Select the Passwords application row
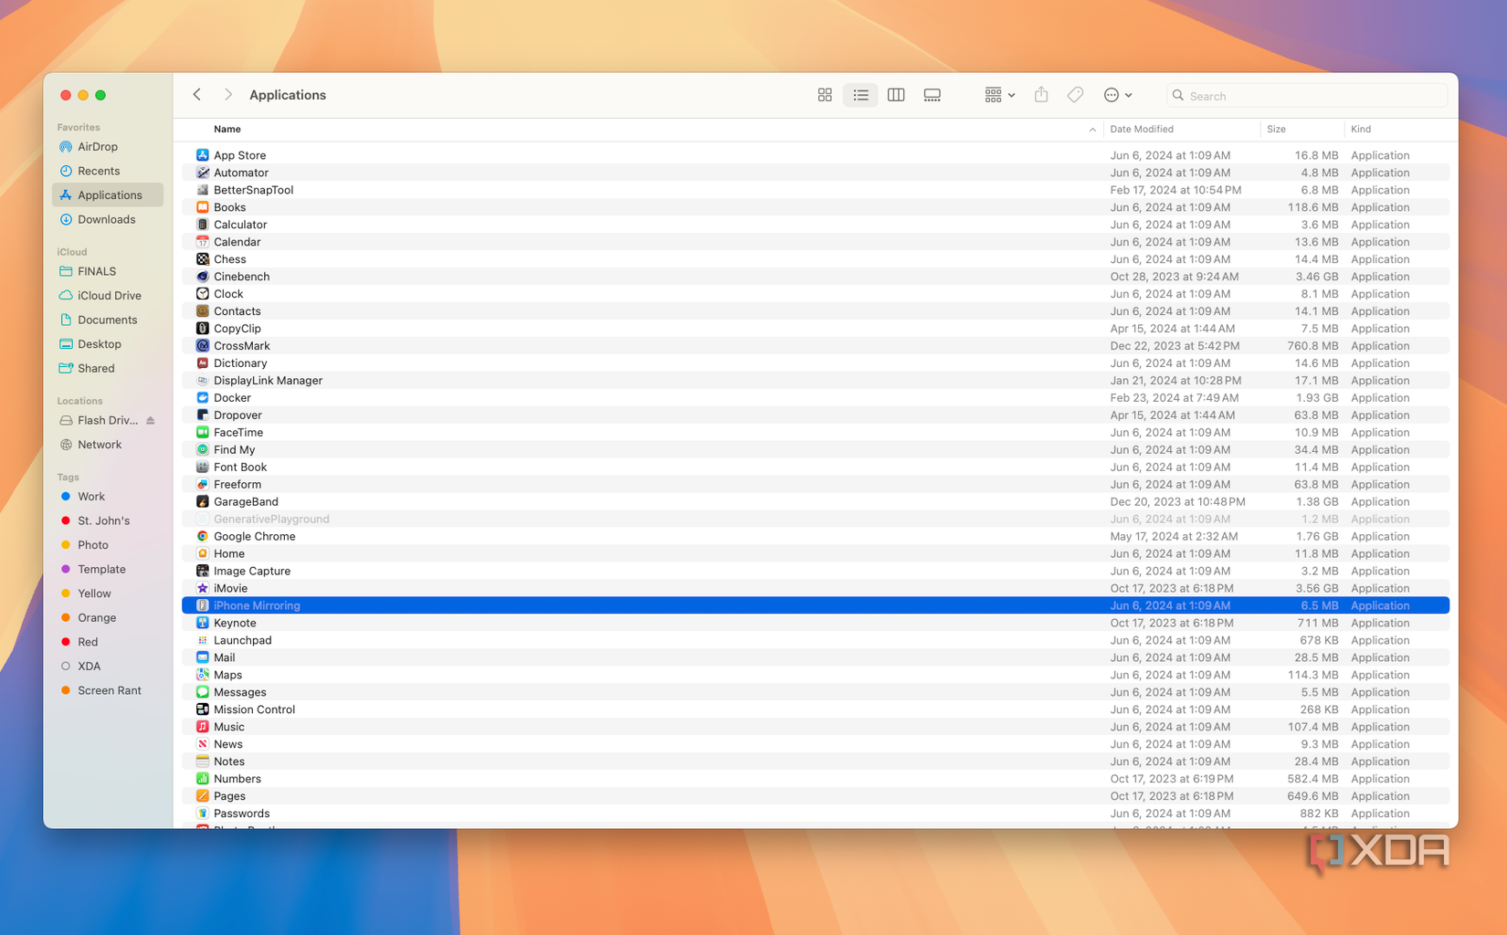 816,814
